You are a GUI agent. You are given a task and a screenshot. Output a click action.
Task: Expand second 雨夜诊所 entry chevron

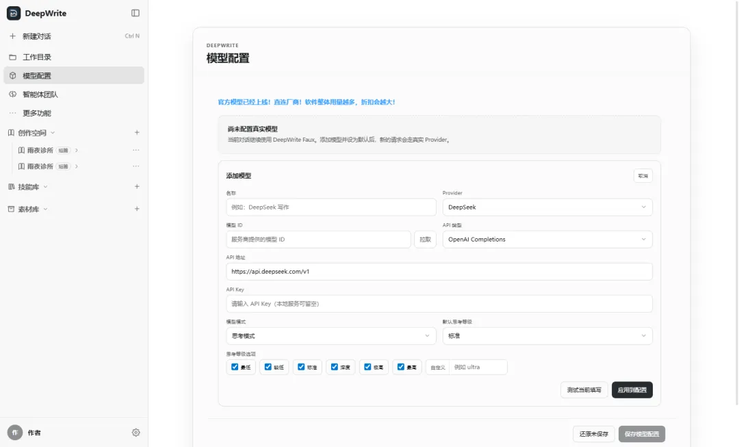pos(77,166)
